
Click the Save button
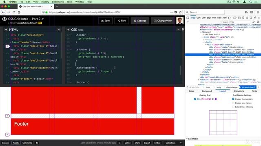[x=105, y=21]
